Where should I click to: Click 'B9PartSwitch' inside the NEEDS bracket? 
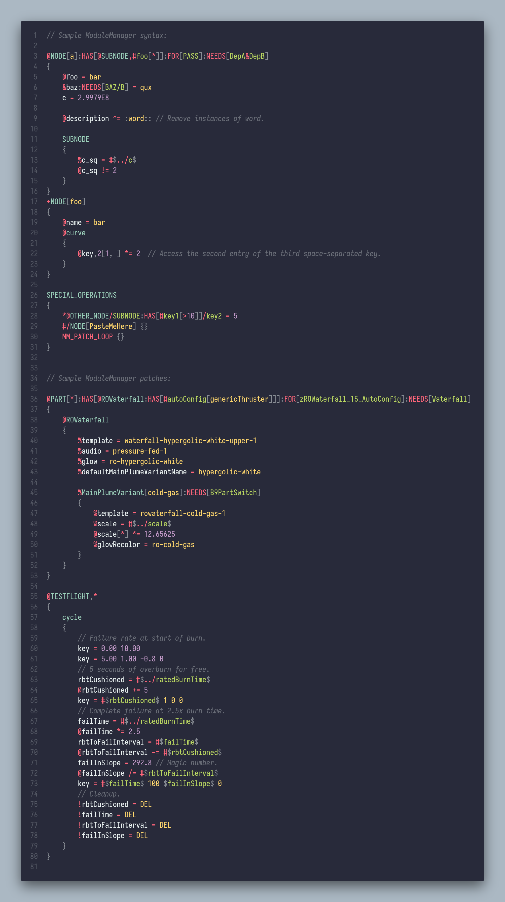tap(233, 492)
